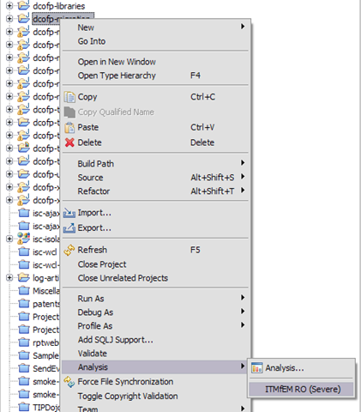Select Open in New Window
This screenshot has width=361, height=412.
117,62
